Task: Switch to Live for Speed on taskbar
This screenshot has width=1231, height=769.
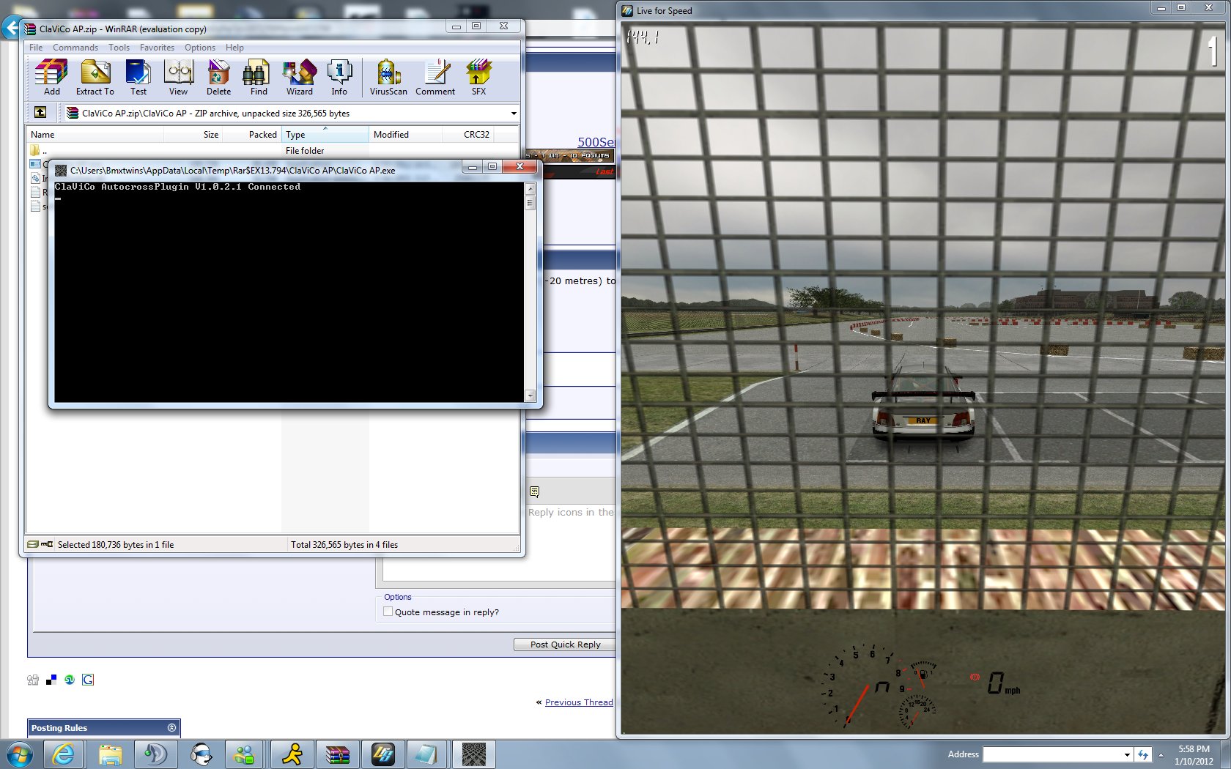Action: (x=383, y=754)
